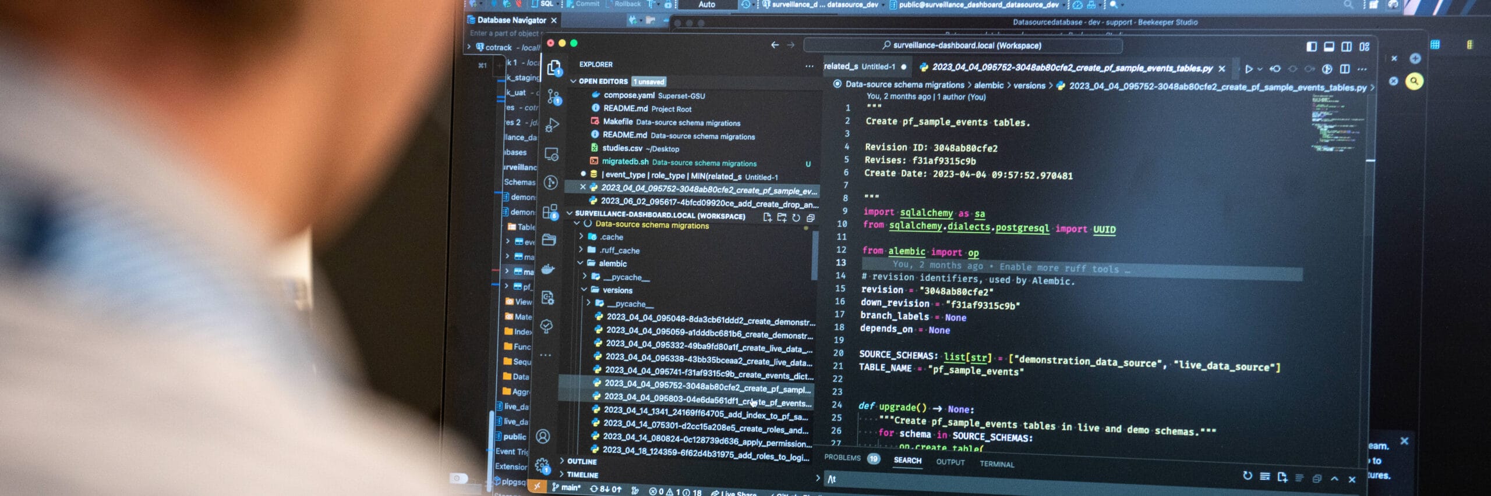Switch to the Terminal panel tab
This screenshot has width=1491, height=496.
point(997,464)
